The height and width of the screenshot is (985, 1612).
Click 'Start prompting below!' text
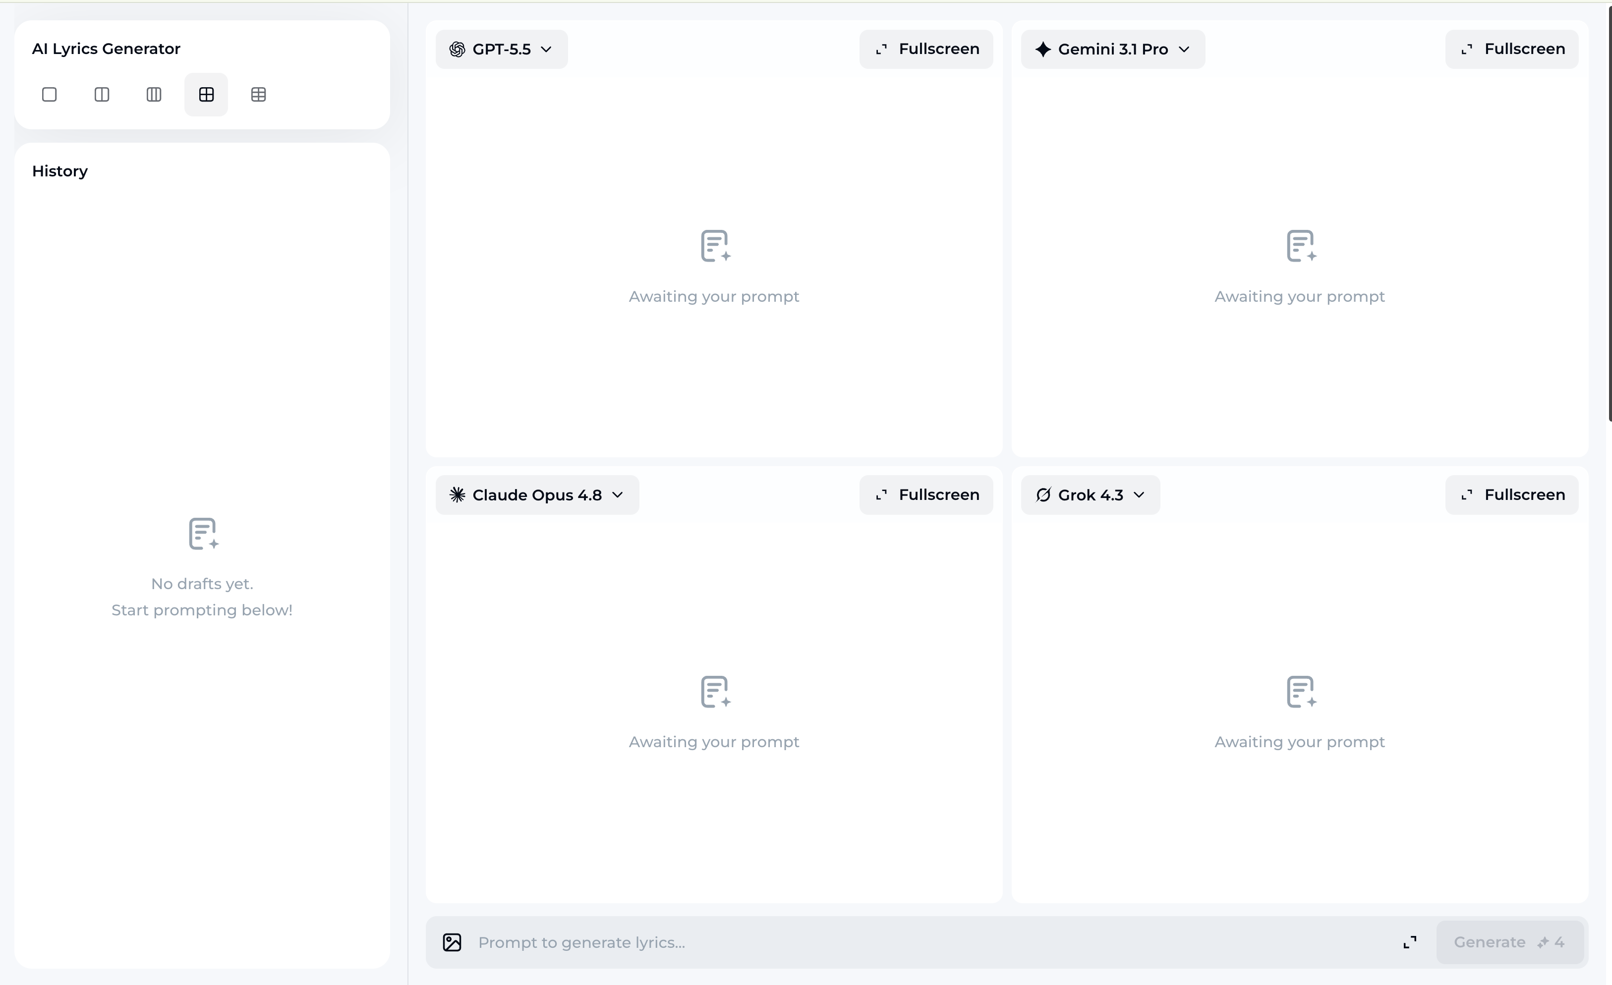pyautogui.click(x=202, y=609)
